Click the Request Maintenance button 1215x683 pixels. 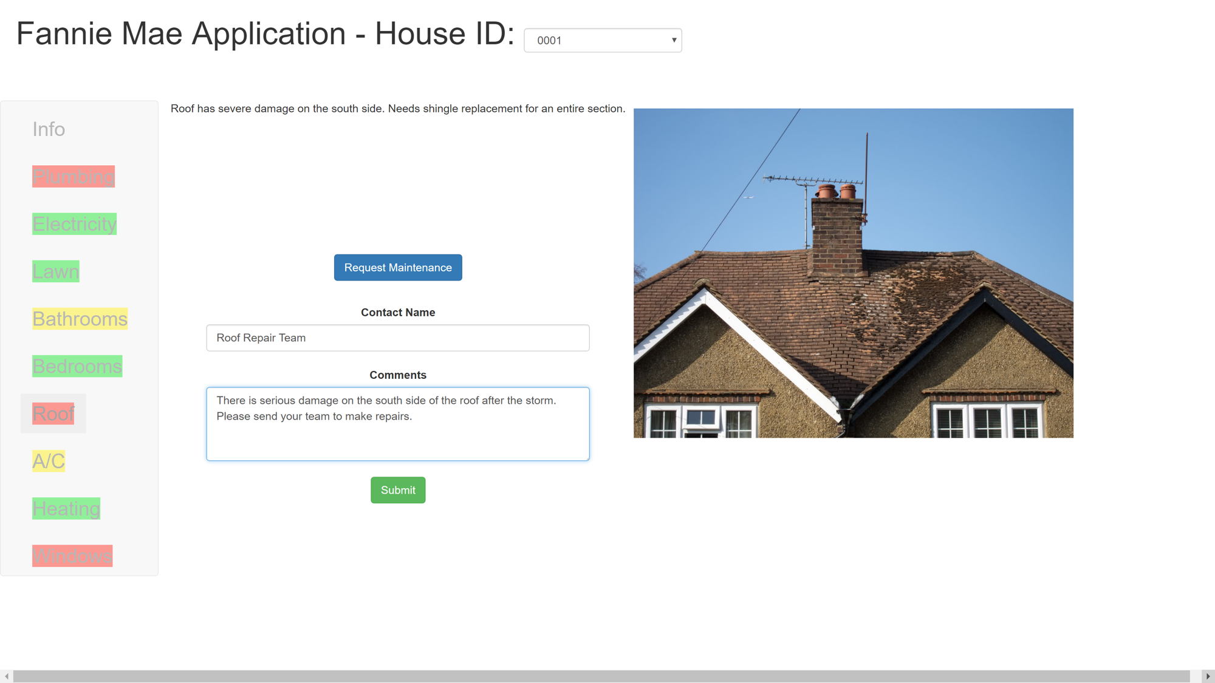click(398, 268)
